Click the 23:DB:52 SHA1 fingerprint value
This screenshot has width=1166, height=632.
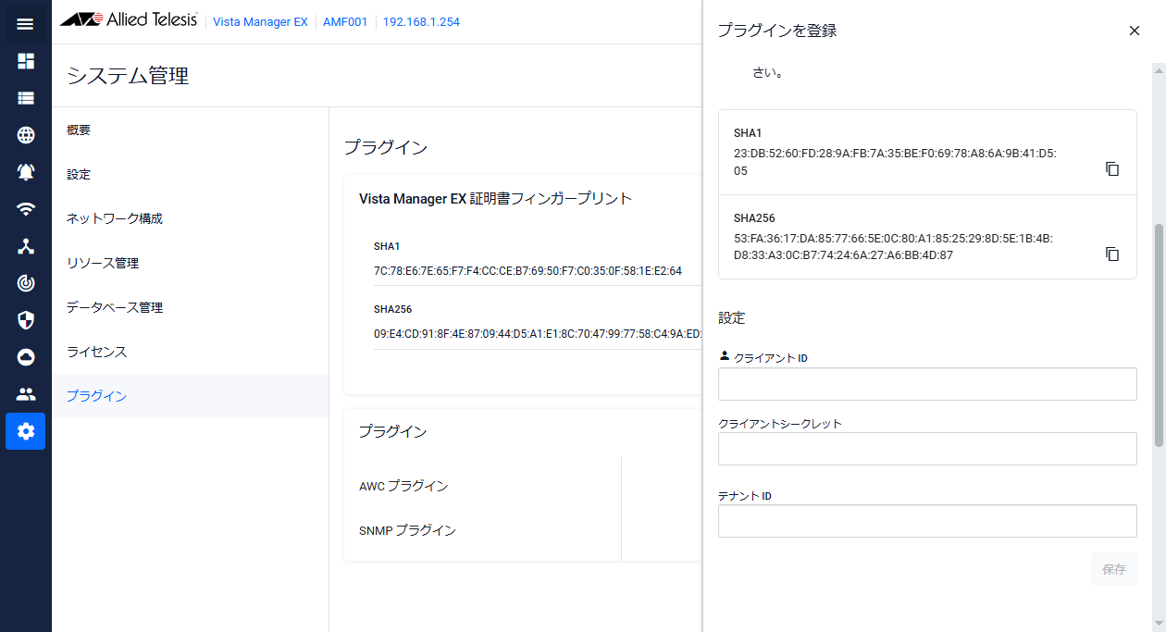click(895, 162)
